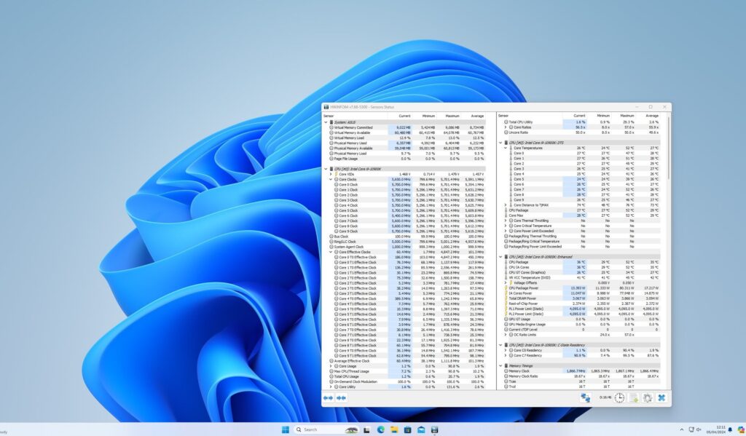The width and height of the screenshot is (746, 436).
Task: Show hidden tray icons chevron
Action: click(681, 430)
